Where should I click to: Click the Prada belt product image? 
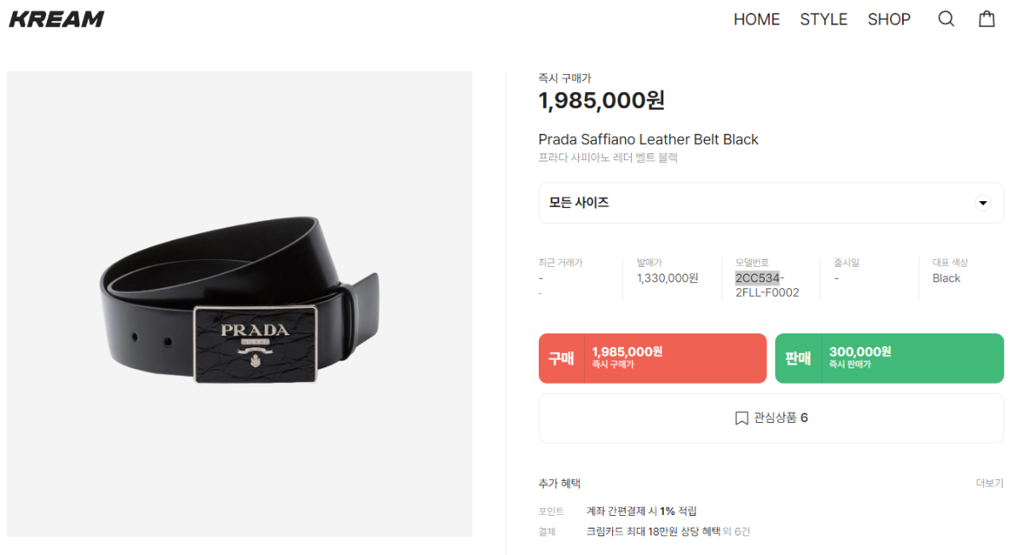240,304
